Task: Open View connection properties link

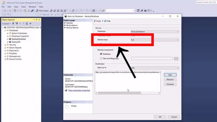Action: tap(79, 90)
